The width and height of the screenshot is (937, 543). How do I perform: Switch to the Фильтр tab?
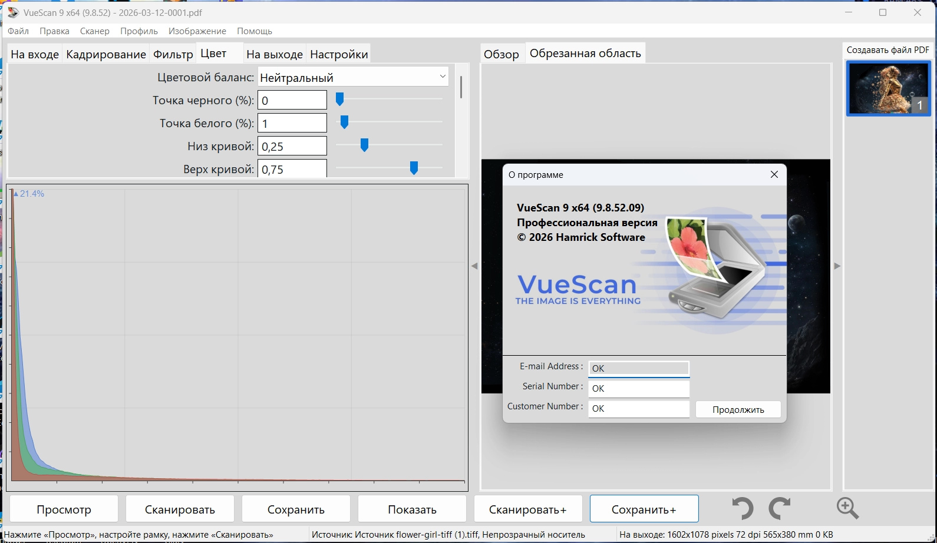tap(173, 54)
